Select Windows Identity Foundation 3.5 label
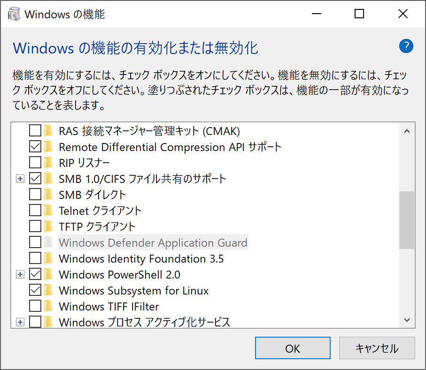 141,258
